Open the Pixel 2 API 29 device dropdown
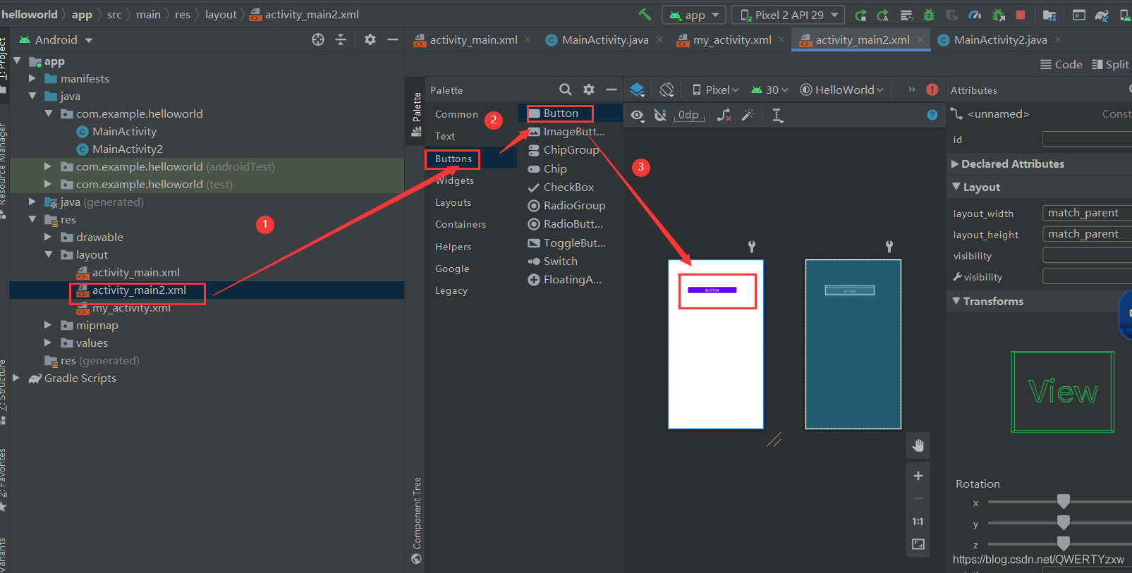This screenshot has width=1132, height=573. [x=788, y=15]
